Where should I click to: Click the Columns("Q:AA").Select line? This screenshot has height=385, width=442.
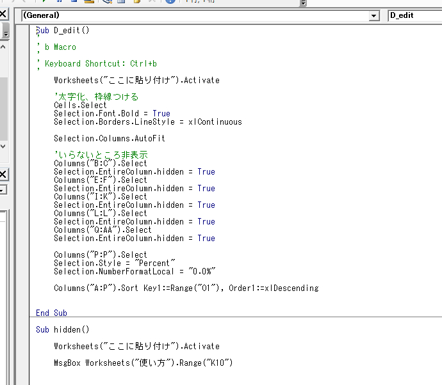click(x=102, y=230)
